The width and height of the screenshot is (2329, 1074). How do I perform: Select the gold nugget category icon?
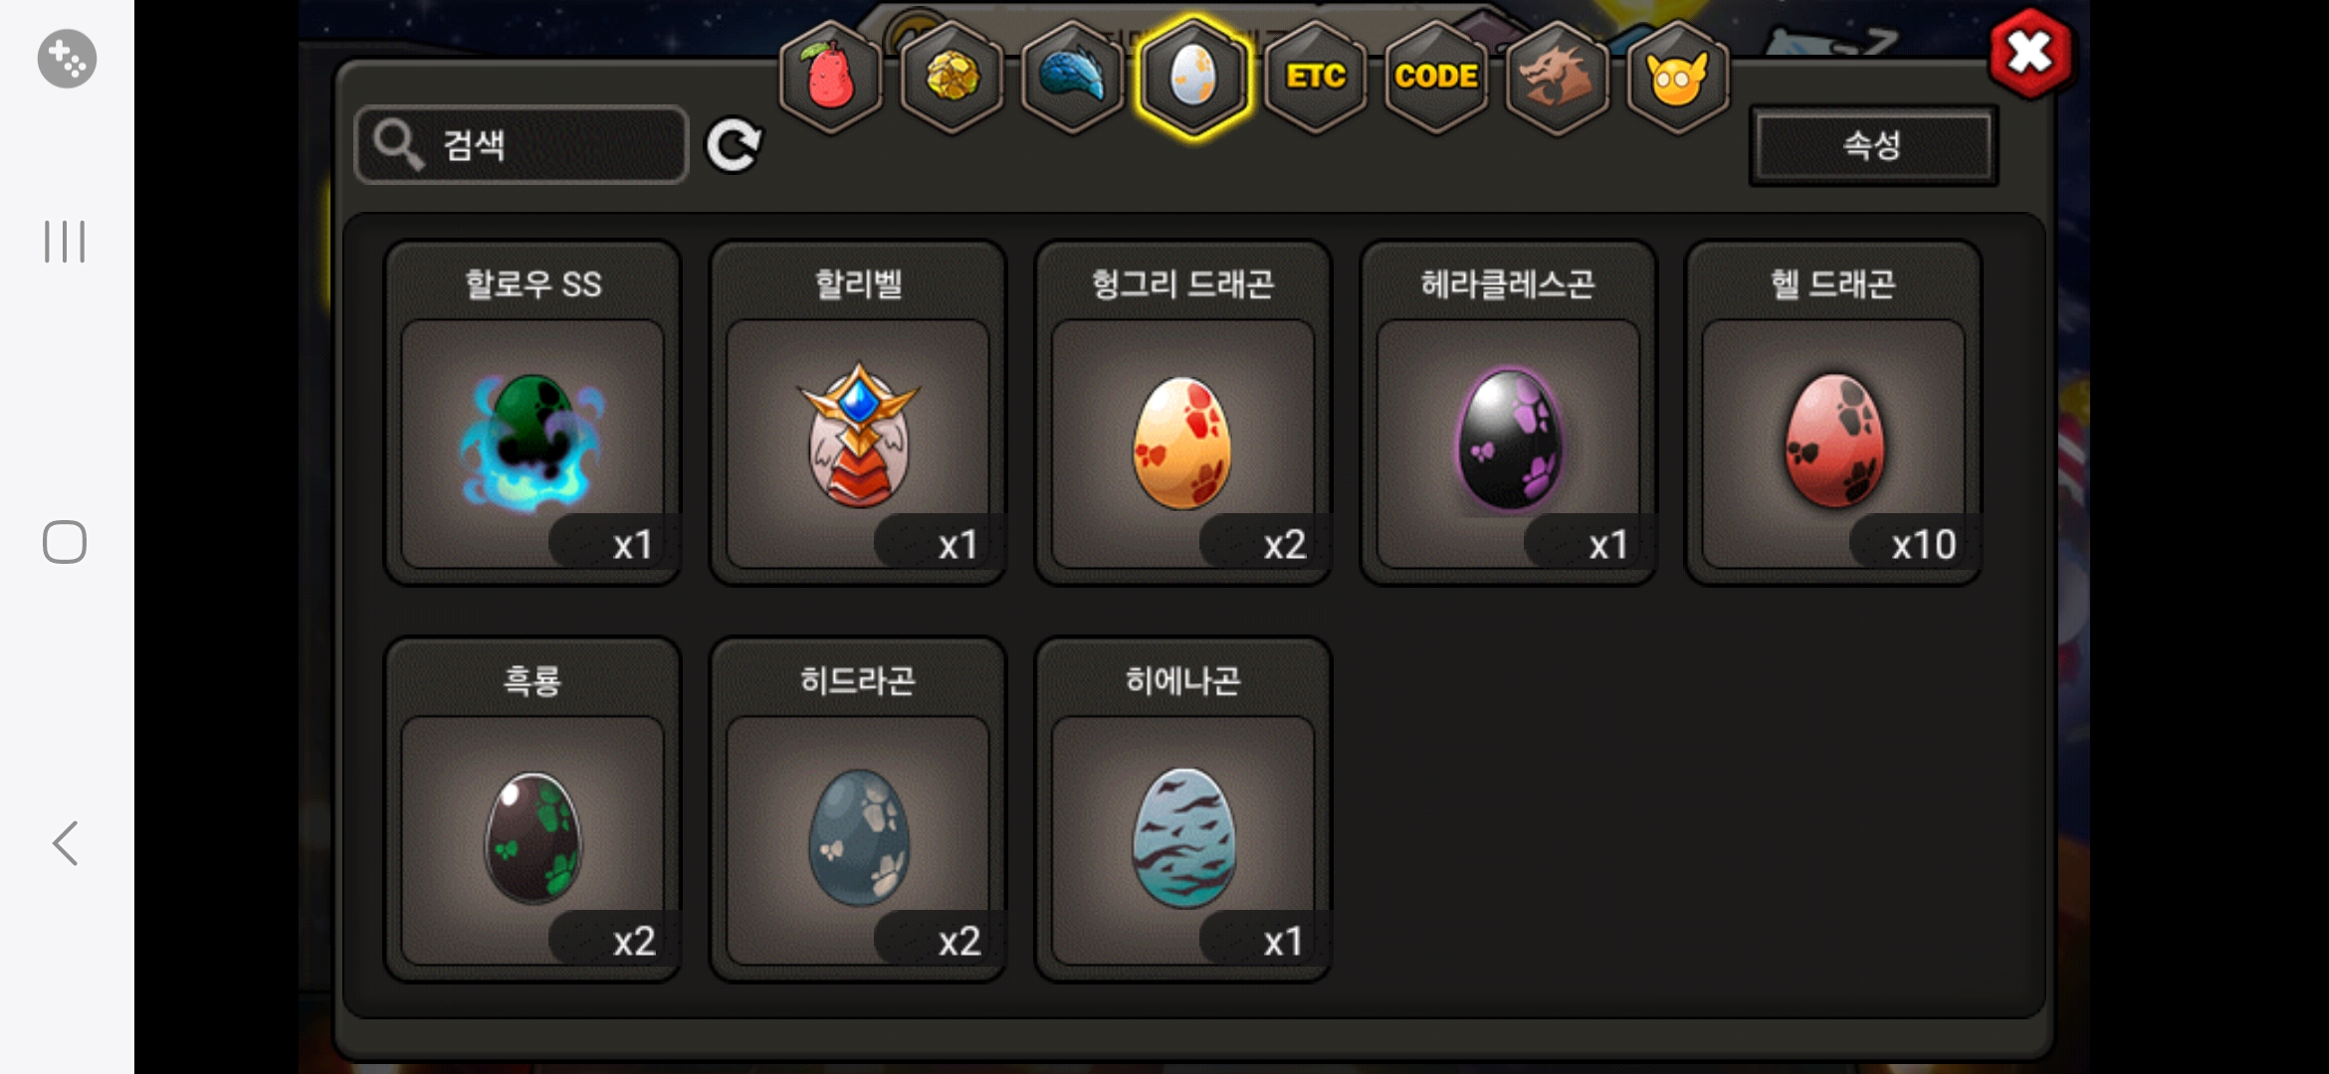pos(952,78)
